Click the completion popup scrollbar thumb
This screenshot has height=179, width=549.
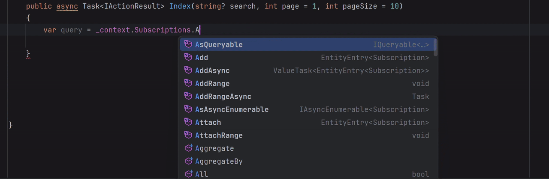435,47
